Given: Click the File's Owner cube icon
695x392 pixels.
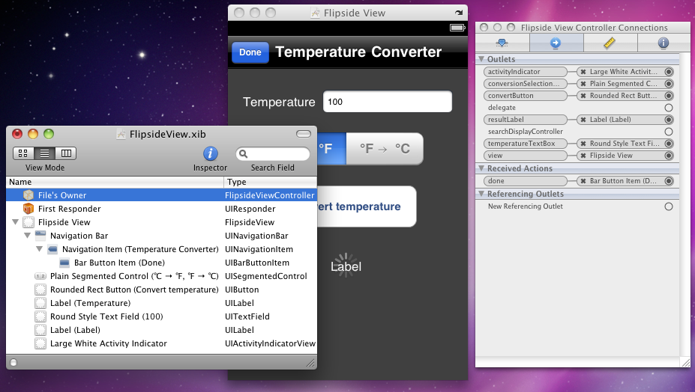Looking at the screenshot, I should (x=28, y=195).
